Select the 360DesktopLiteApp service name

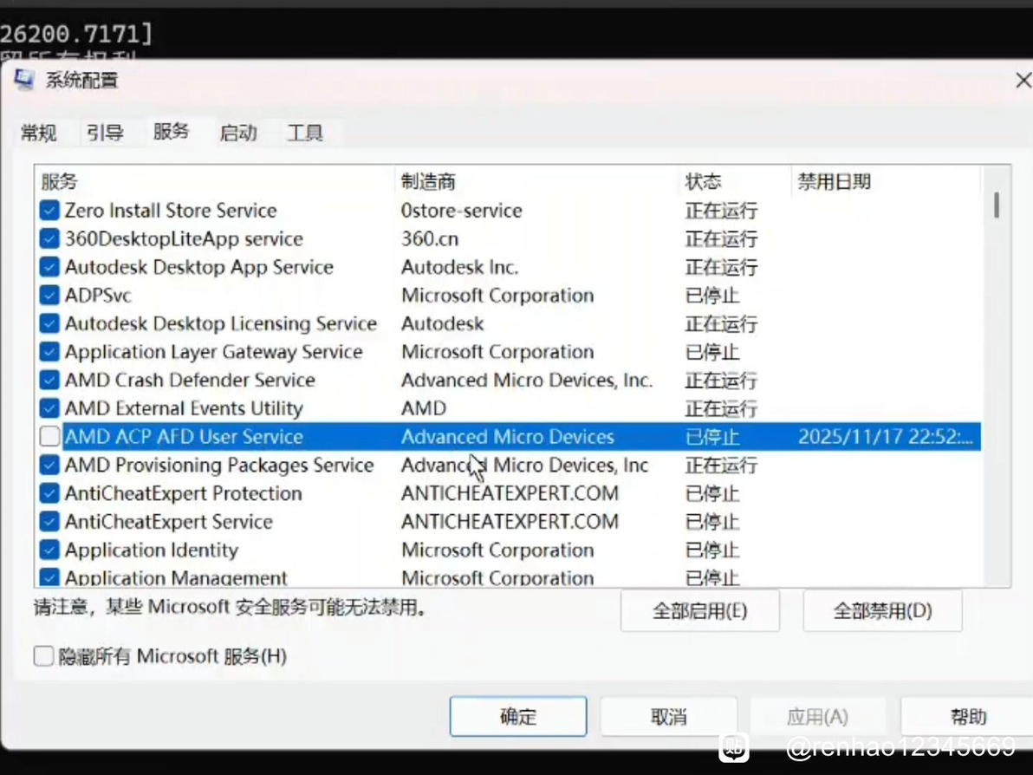(184, 238)
